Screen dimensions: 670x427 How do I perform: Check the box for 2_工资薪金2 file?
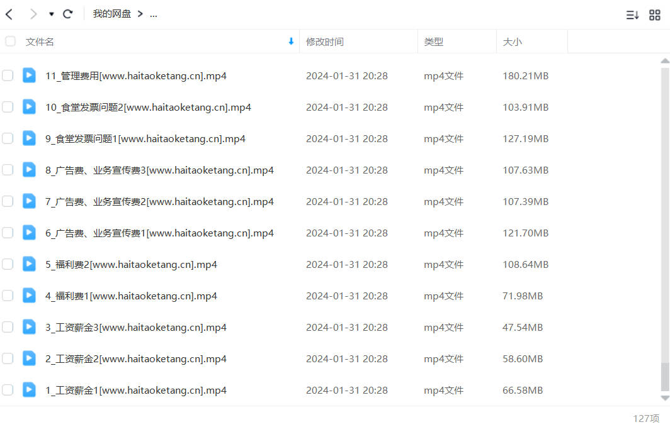(x=8, y=358)
